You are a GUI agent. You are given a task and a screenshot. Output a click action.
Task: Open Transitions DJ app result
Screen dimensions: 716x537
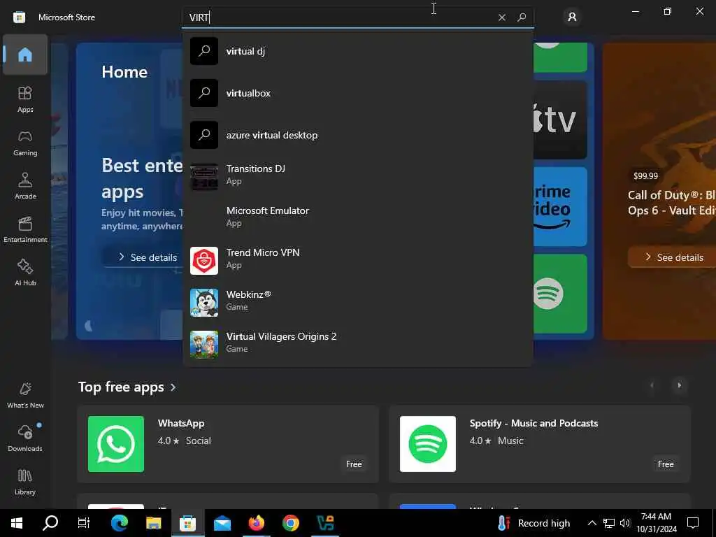(x=357, y=177)
